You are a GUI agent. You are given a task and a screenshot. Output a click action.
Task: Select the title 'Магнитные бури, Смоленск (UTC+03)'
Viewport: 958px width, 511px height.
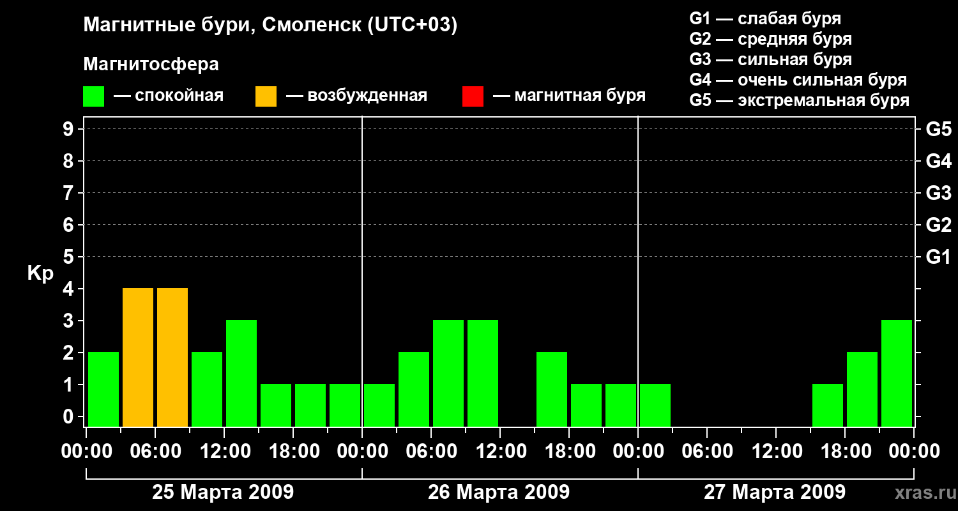271,26
